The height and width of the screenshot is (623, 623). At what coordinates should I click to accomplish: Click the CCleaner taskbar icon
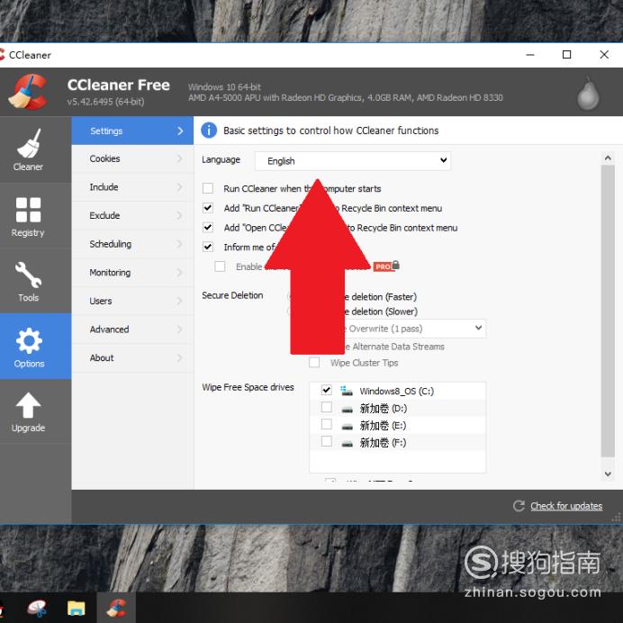coord(116,609)
